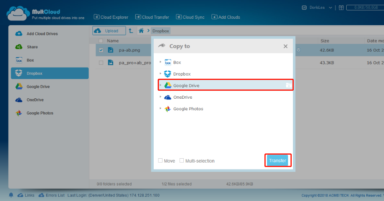Click new folder icon on Google Drive row
Viewport: 384px width, 201px height.
tap(289, 86)
